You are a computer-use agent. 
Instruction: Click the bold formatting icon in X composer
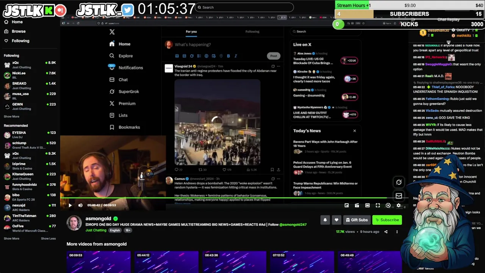point(228,56)
